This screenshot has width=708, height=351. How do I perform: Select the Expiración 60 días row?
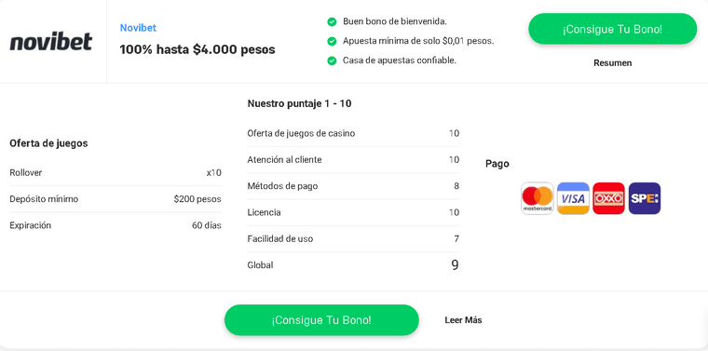[x=116, y=225]
